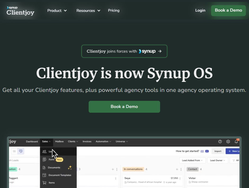Expand the Resources dropdown menu

[x=88, y=11]
